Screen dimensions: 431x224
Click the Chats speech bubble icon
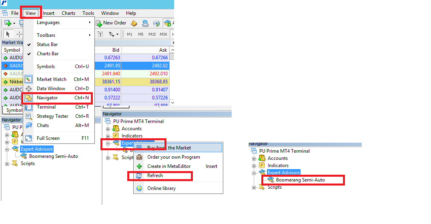(28, 125)
